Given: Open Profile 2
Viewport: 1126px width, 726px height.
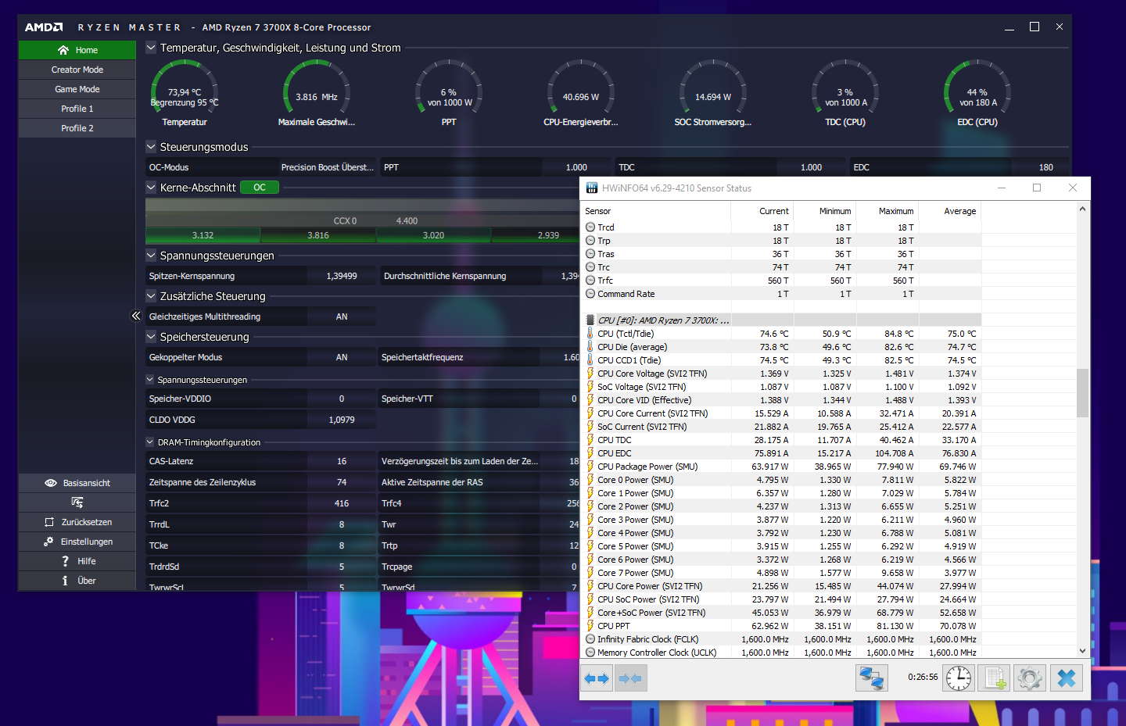Looking at the screenshot, I should click(77, 128).
